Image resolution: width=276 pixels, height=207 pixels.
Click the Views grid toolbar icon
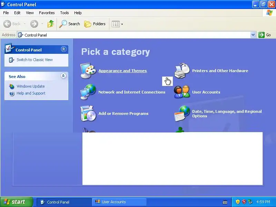(116, 24)
